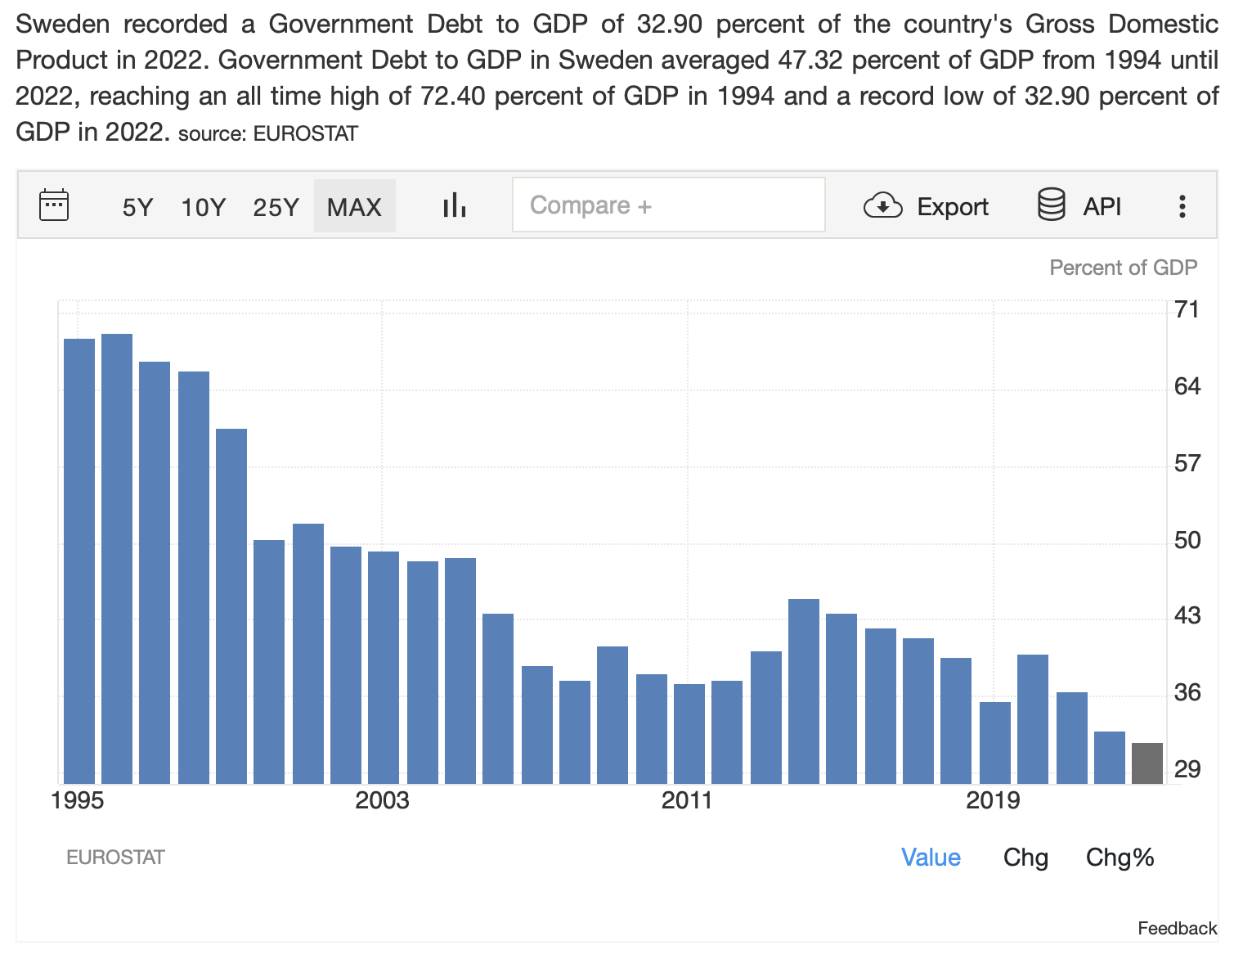The width and height of the screenshot is (1243, 959).
Task: Select the 5Y time range
Action: [x=137, y=207]
